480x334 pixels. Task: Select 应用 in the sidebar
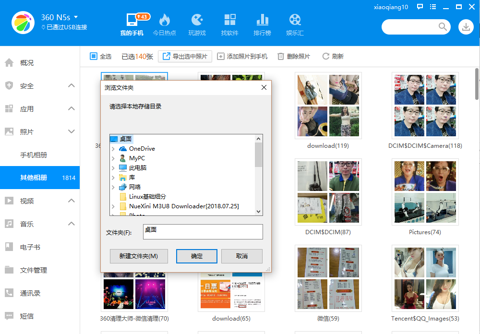27,109
